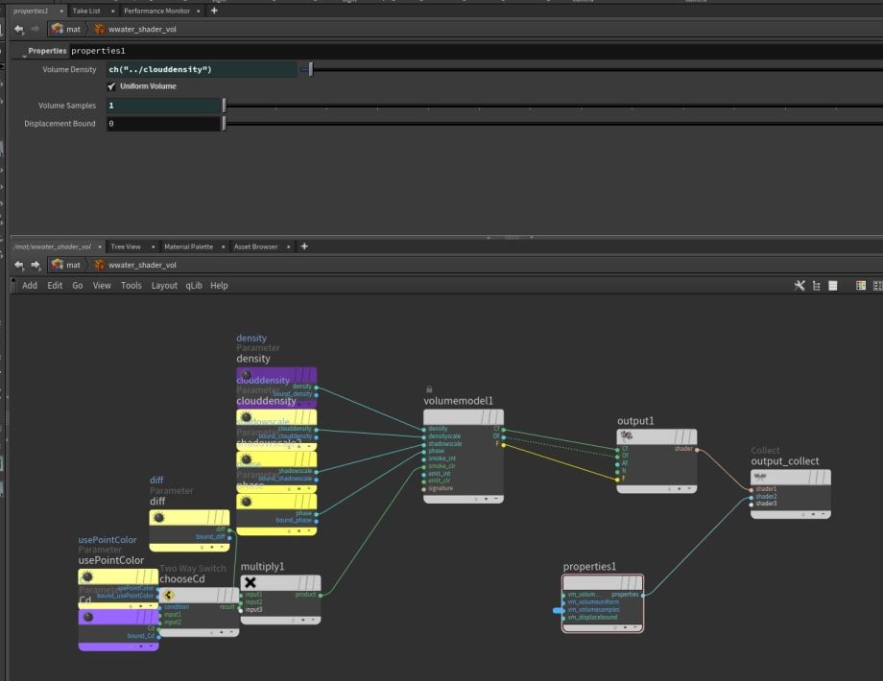Click the Volume Samples input field
The height and width of the screenshot is (681, 883).
click(163, 106)
